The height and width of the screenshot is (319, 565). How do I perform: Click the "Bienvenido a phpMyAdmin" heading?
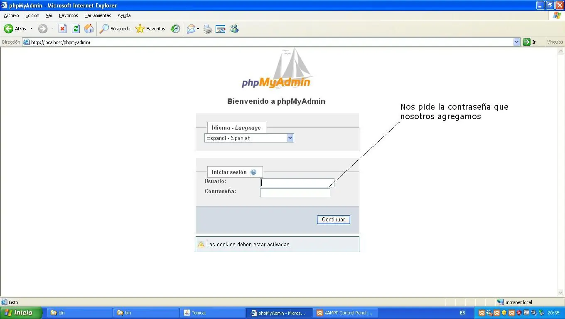[276, 101]
